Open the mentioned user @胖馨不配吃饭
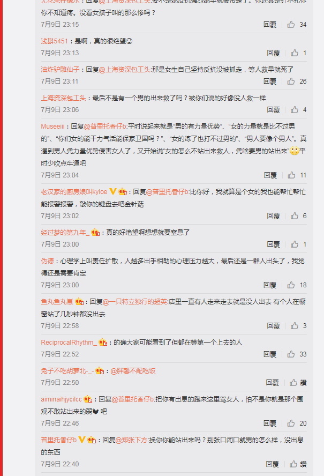 click(x=133, y=371)
